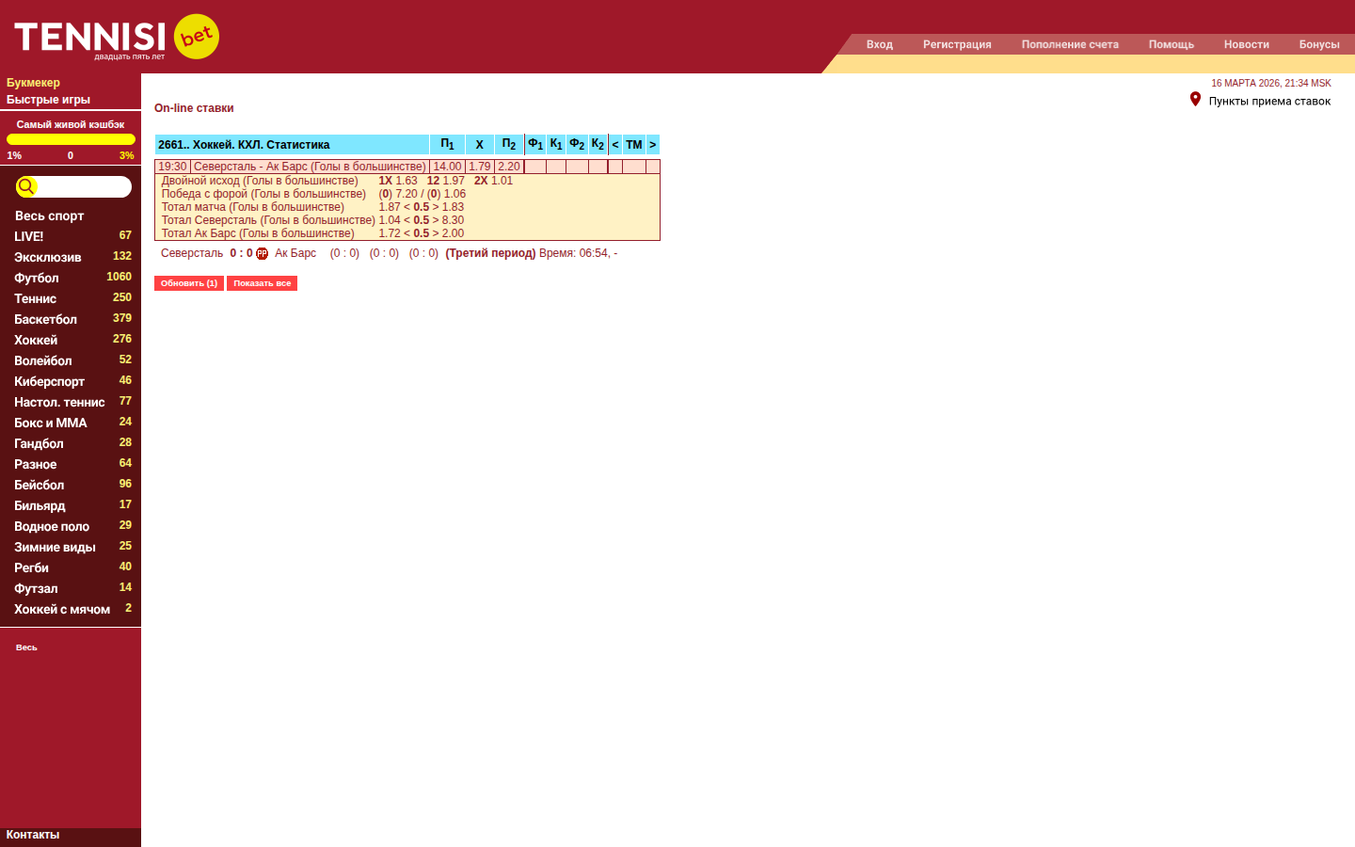
Task: Click the Tennisi bet logo
Action: pyautogui.click(x=117, y=38)
